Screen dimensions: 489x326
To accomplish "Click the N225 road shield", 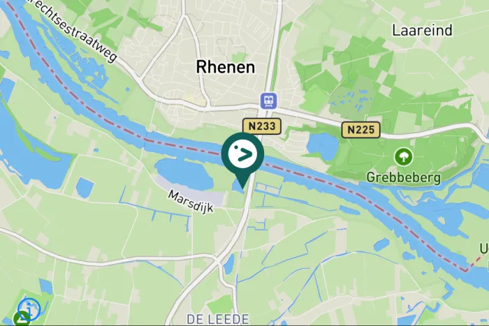I will [361, 130].
